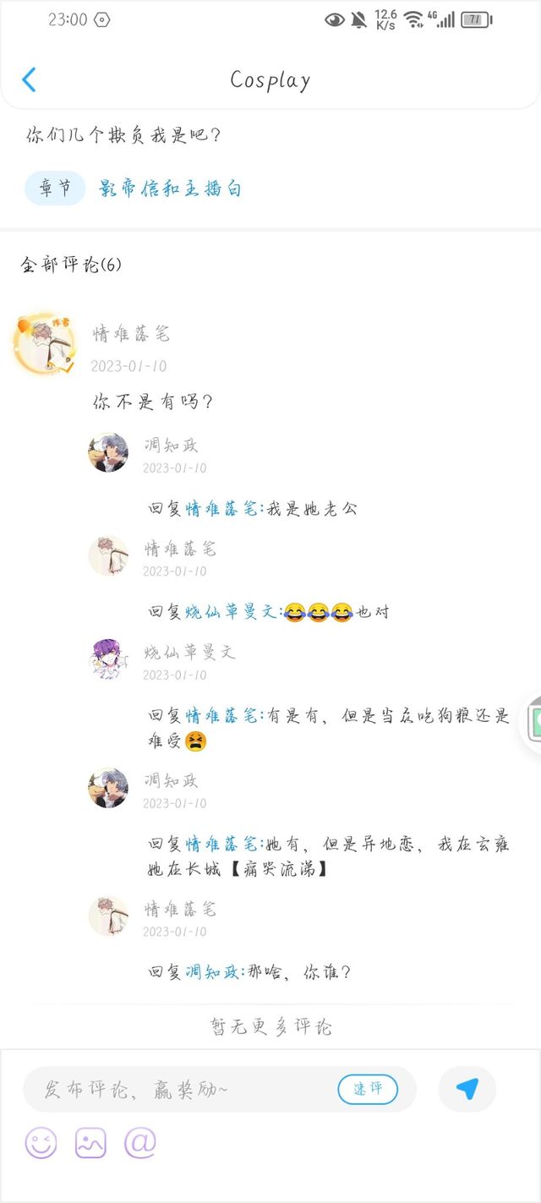Mention someone with the @ icon
This screenshot has width=541, height=1203.
point(140,1143)
